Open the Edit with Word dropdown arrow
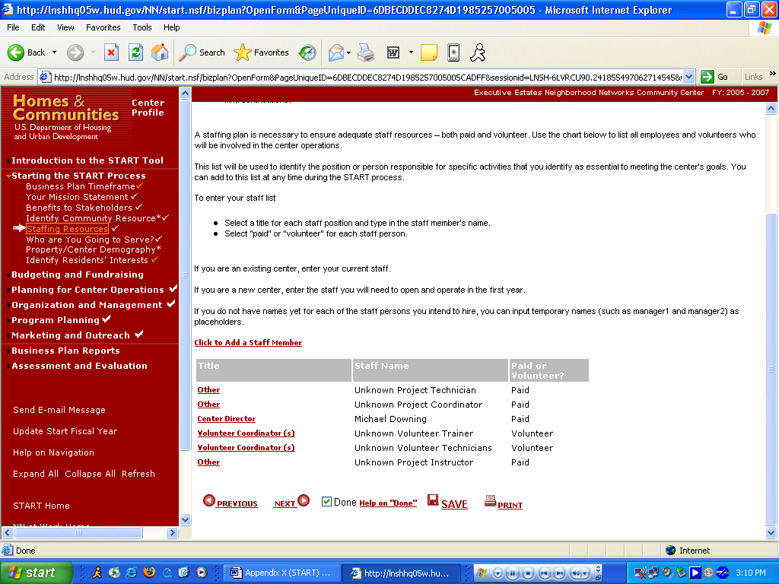 point(411,52)
